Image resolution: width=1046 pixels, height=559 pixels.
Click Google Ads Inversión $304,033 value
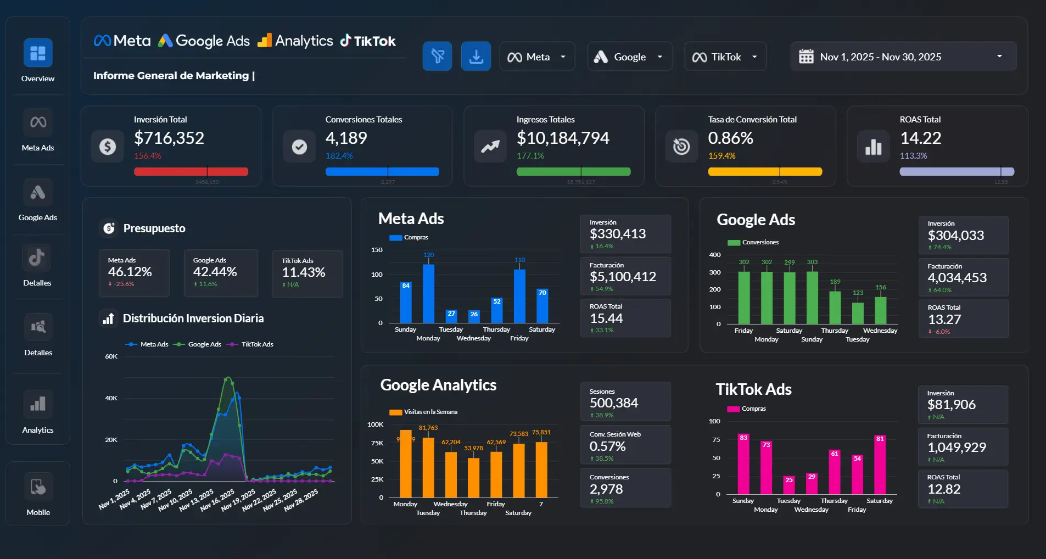956,236
